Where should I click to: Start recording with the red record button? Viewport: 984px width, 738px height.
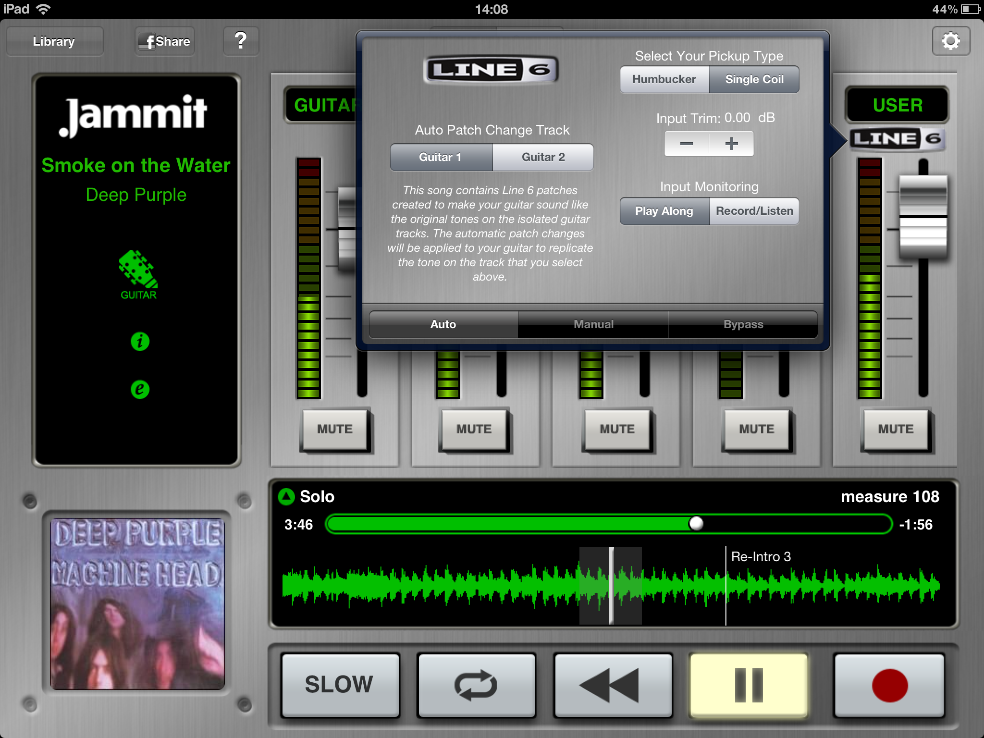[889, 685]
